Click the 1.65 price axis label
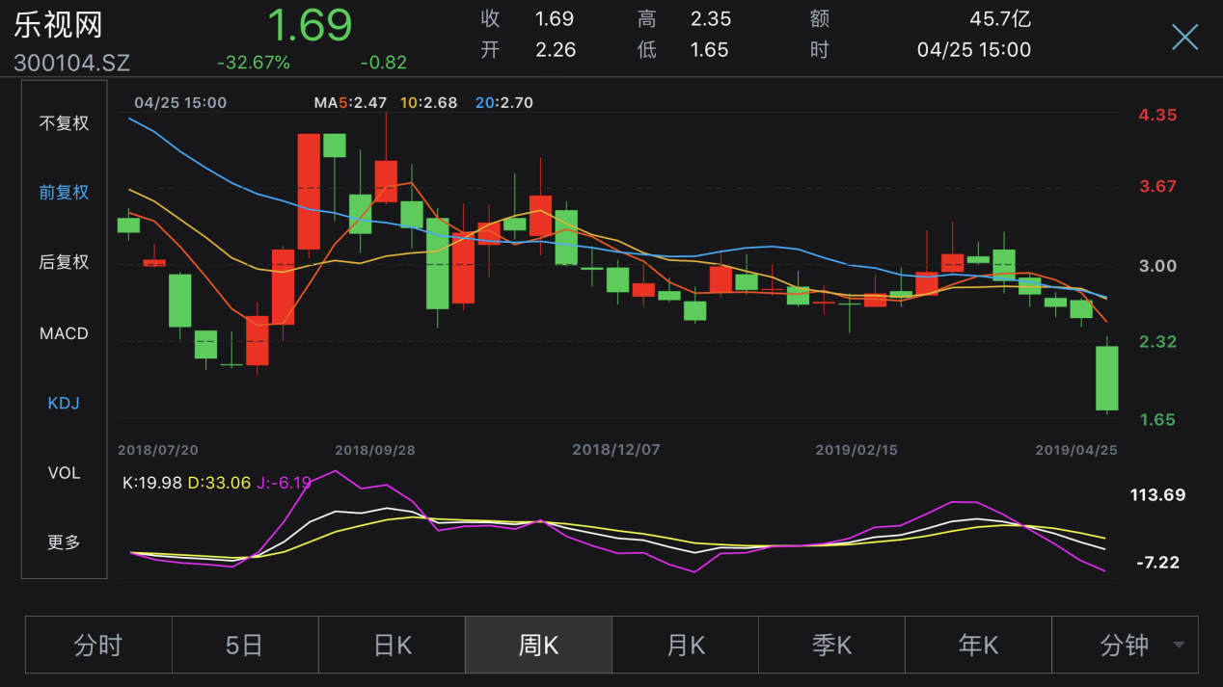Image resolution: width=1223 pixels, height=687 pixels. pyautogui.click(x=1157, y=419)
